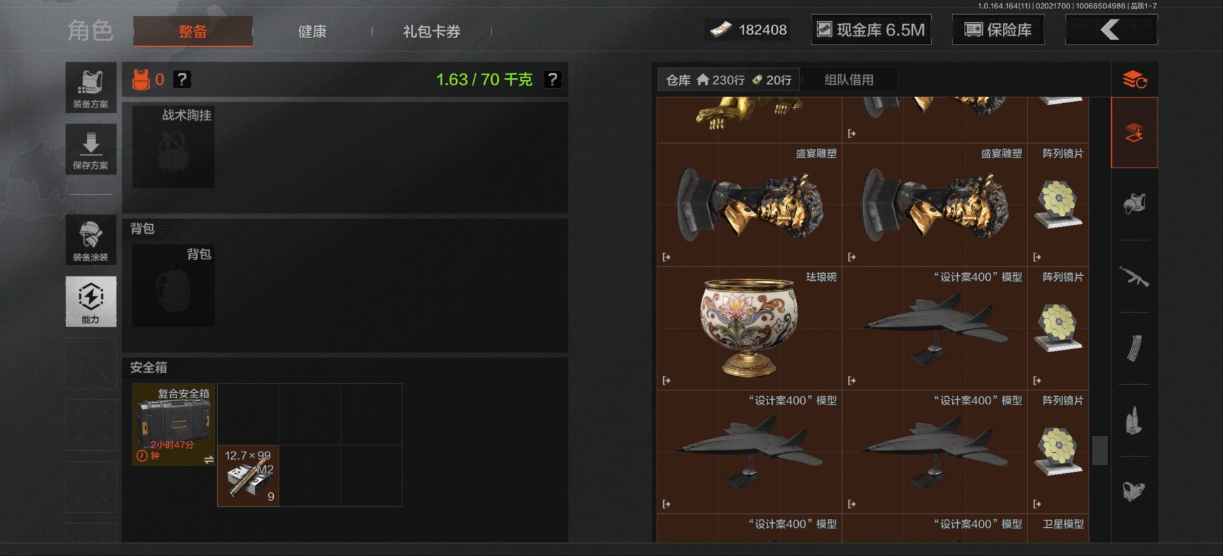Filter warehouse by armor vest category
This screenshot has height=556, width=1223.
[x=1134, y=204]
